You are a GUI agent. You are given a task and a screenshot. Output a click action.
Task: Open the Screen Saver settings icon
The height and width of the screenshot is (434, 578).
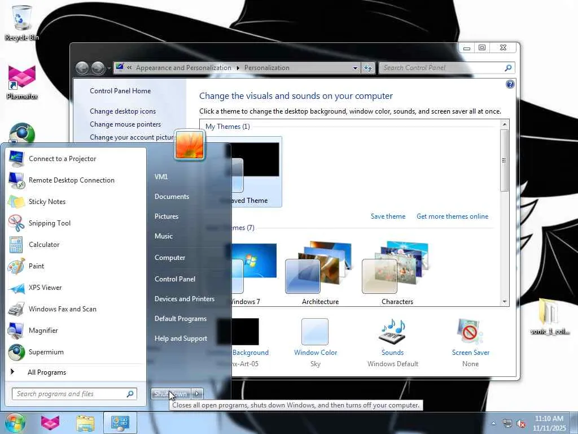click(470, 331)
